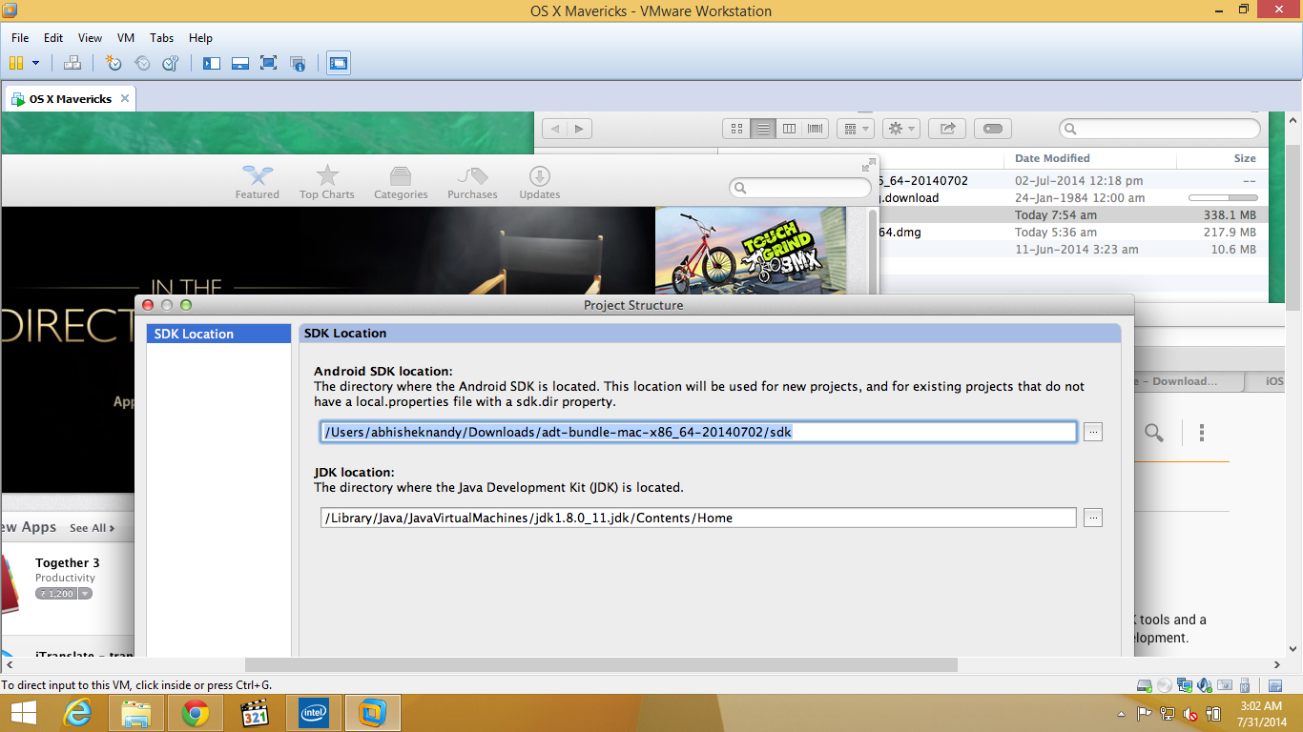Screen dimensions: 1303x732
Task: Click the Finder share button
Action: click(x=947, y=129)
